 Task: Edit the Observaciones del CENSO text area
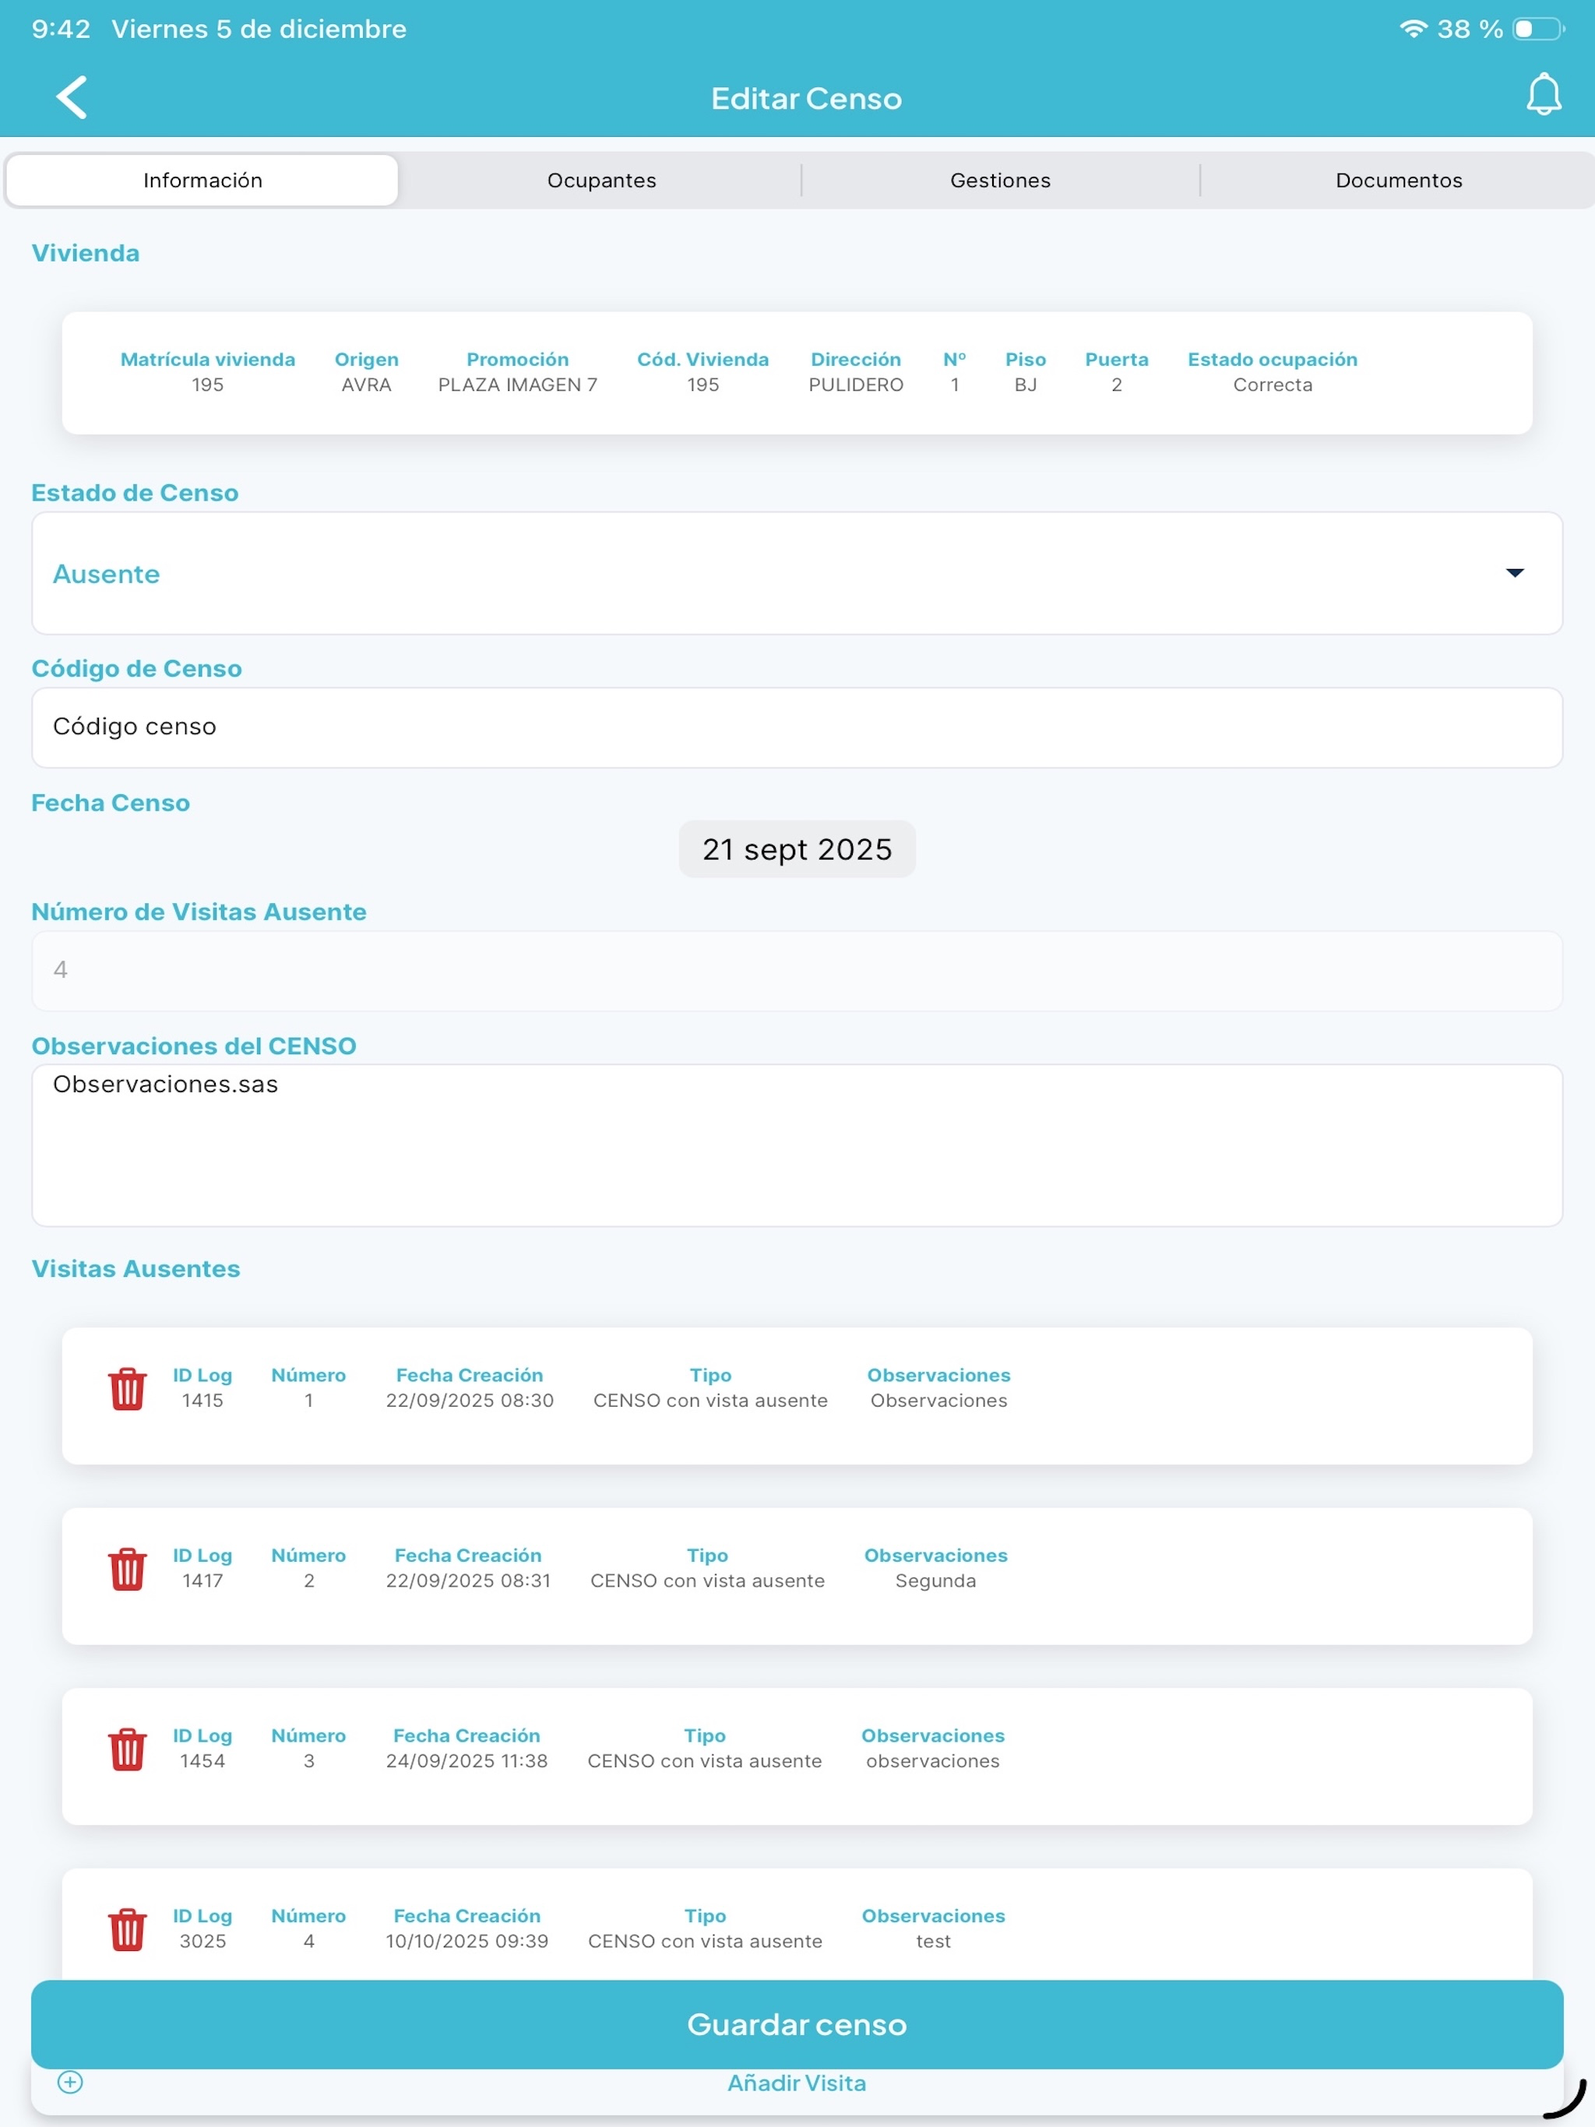pos(797,1144)
